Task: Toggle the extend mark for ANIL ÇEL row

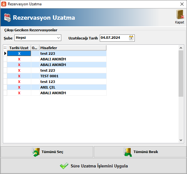Action: point(19,87)
